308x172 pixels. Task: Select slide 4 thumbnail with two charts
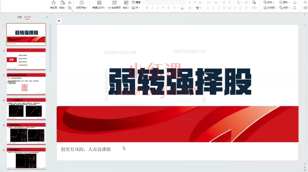26,109
